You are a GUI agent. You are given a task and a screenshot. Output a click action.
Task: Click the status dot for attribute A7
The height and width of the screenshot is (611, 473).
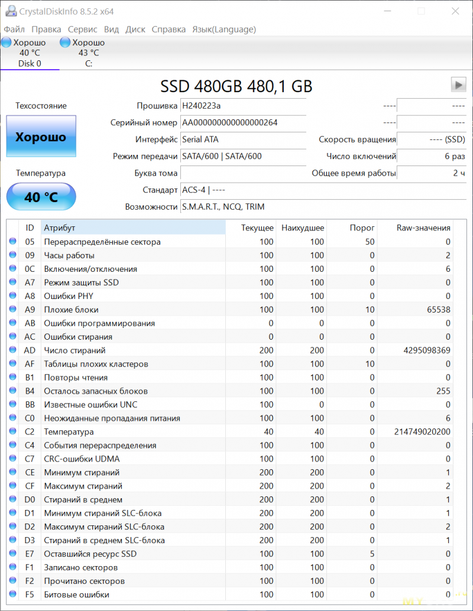(x=12, y=282)
